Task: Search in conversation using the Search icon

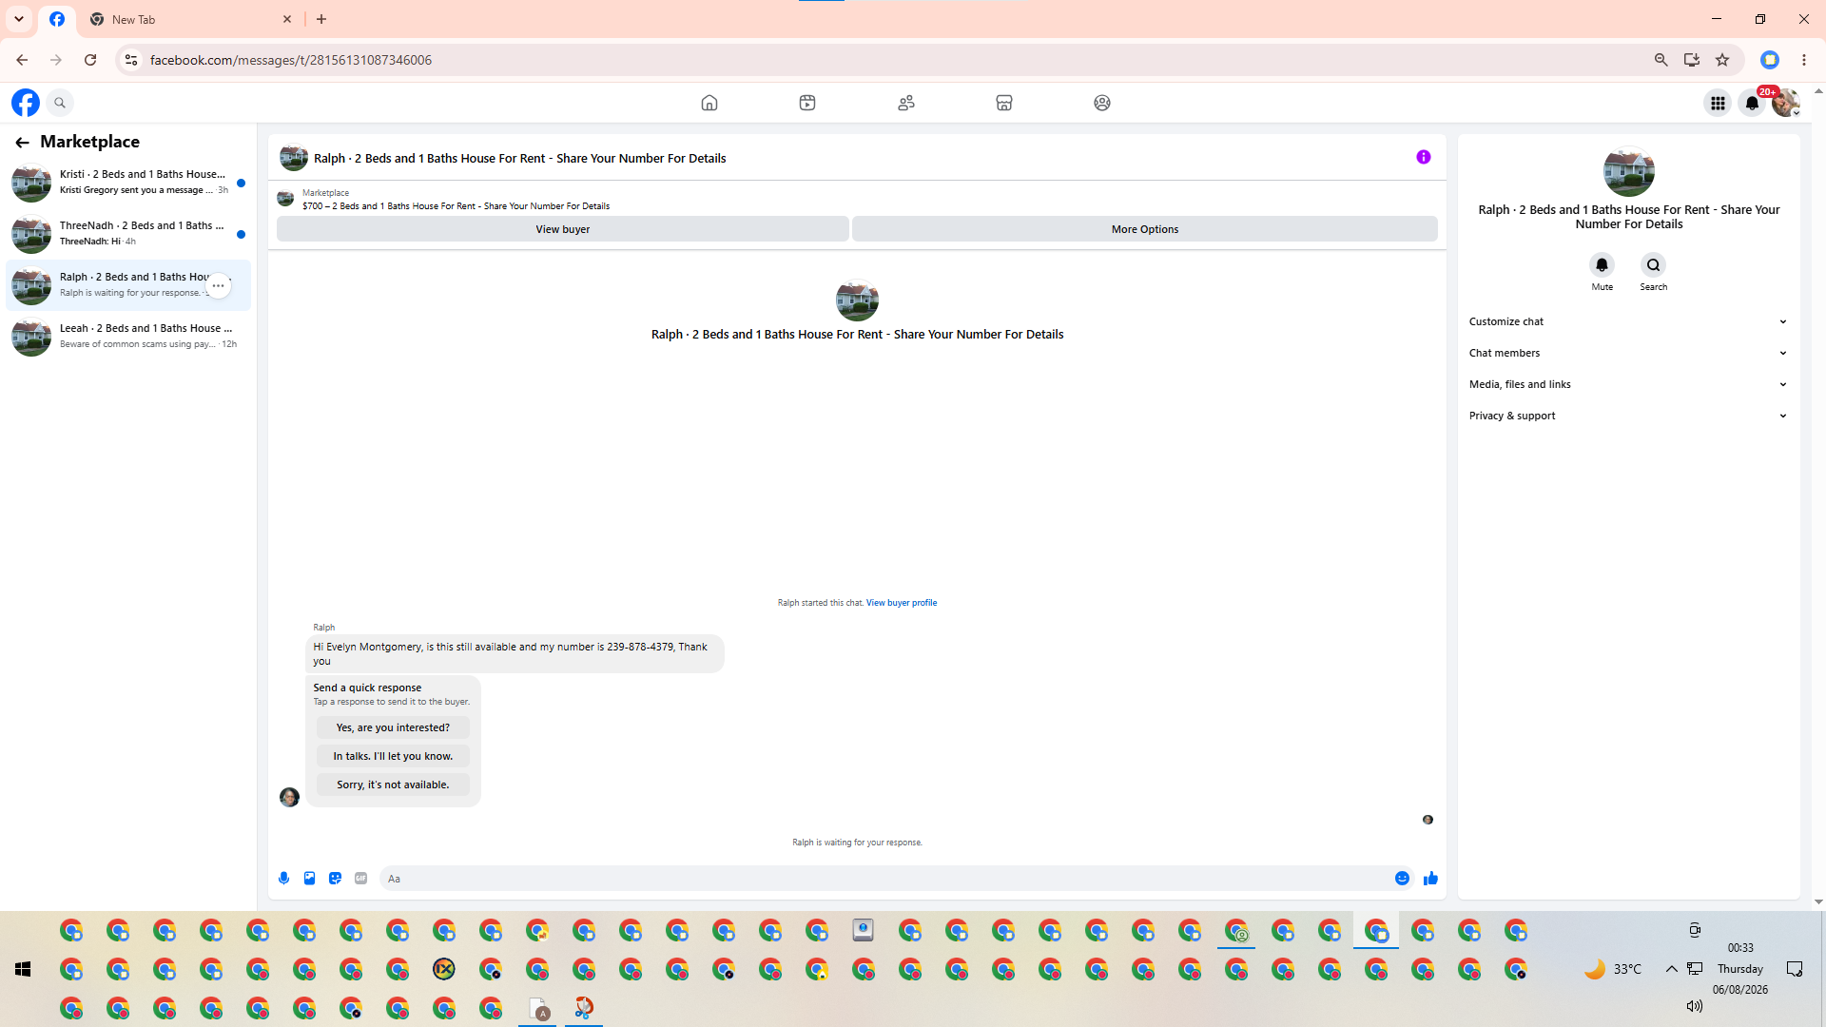Action: point(1654,265)
